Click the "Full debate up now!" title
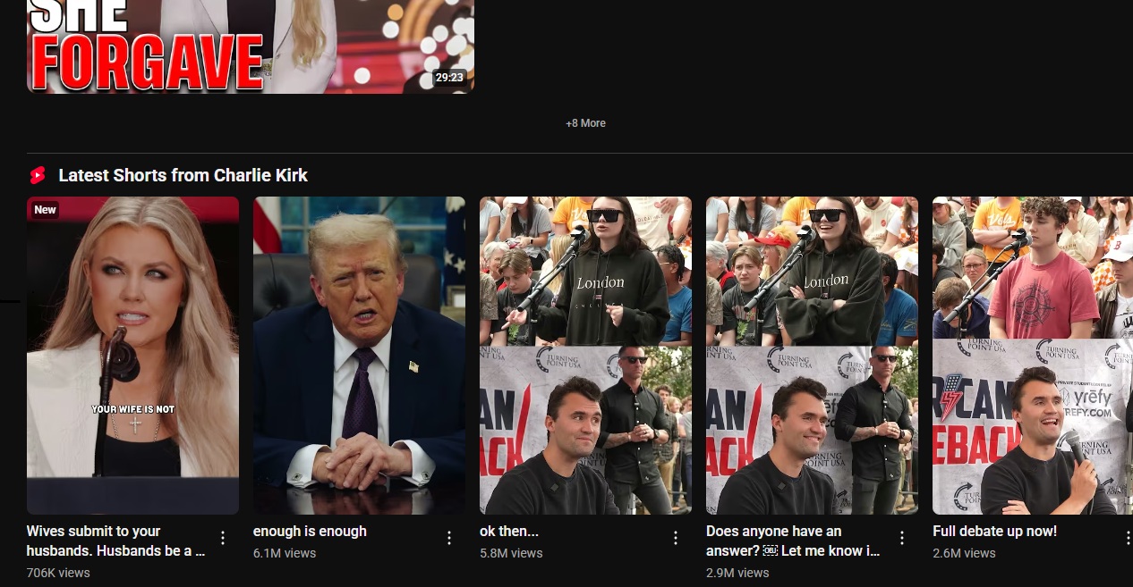The height and width of the screenshot is (587, 1133). (x=994, y=531)
